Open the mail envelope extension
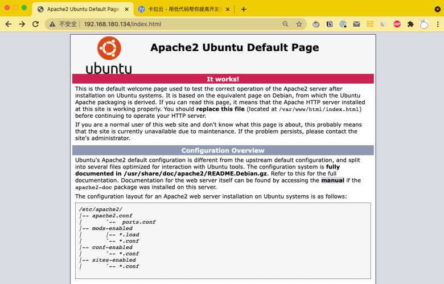The width and height of the screenshot is (444, 284). [356, 24]
